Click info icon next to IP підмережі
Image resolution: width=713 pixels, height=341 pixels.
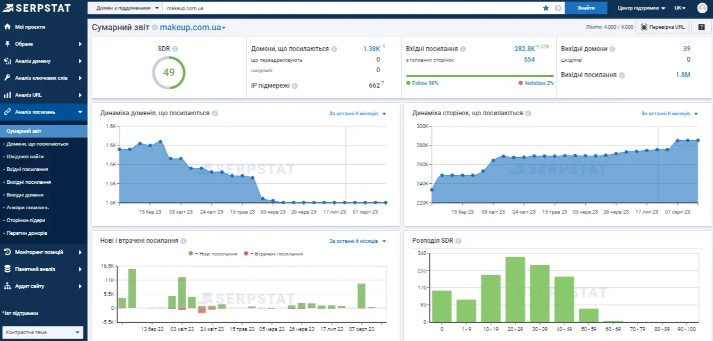pos(295,86)
